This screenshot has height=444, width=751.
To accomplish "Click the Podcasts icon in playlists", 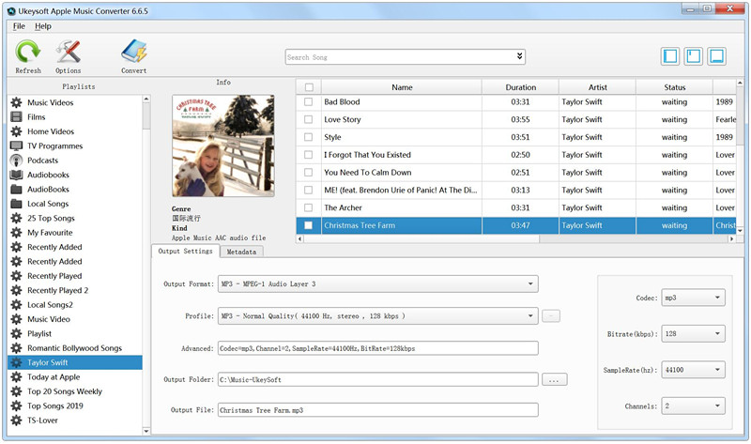I will 16,160.
